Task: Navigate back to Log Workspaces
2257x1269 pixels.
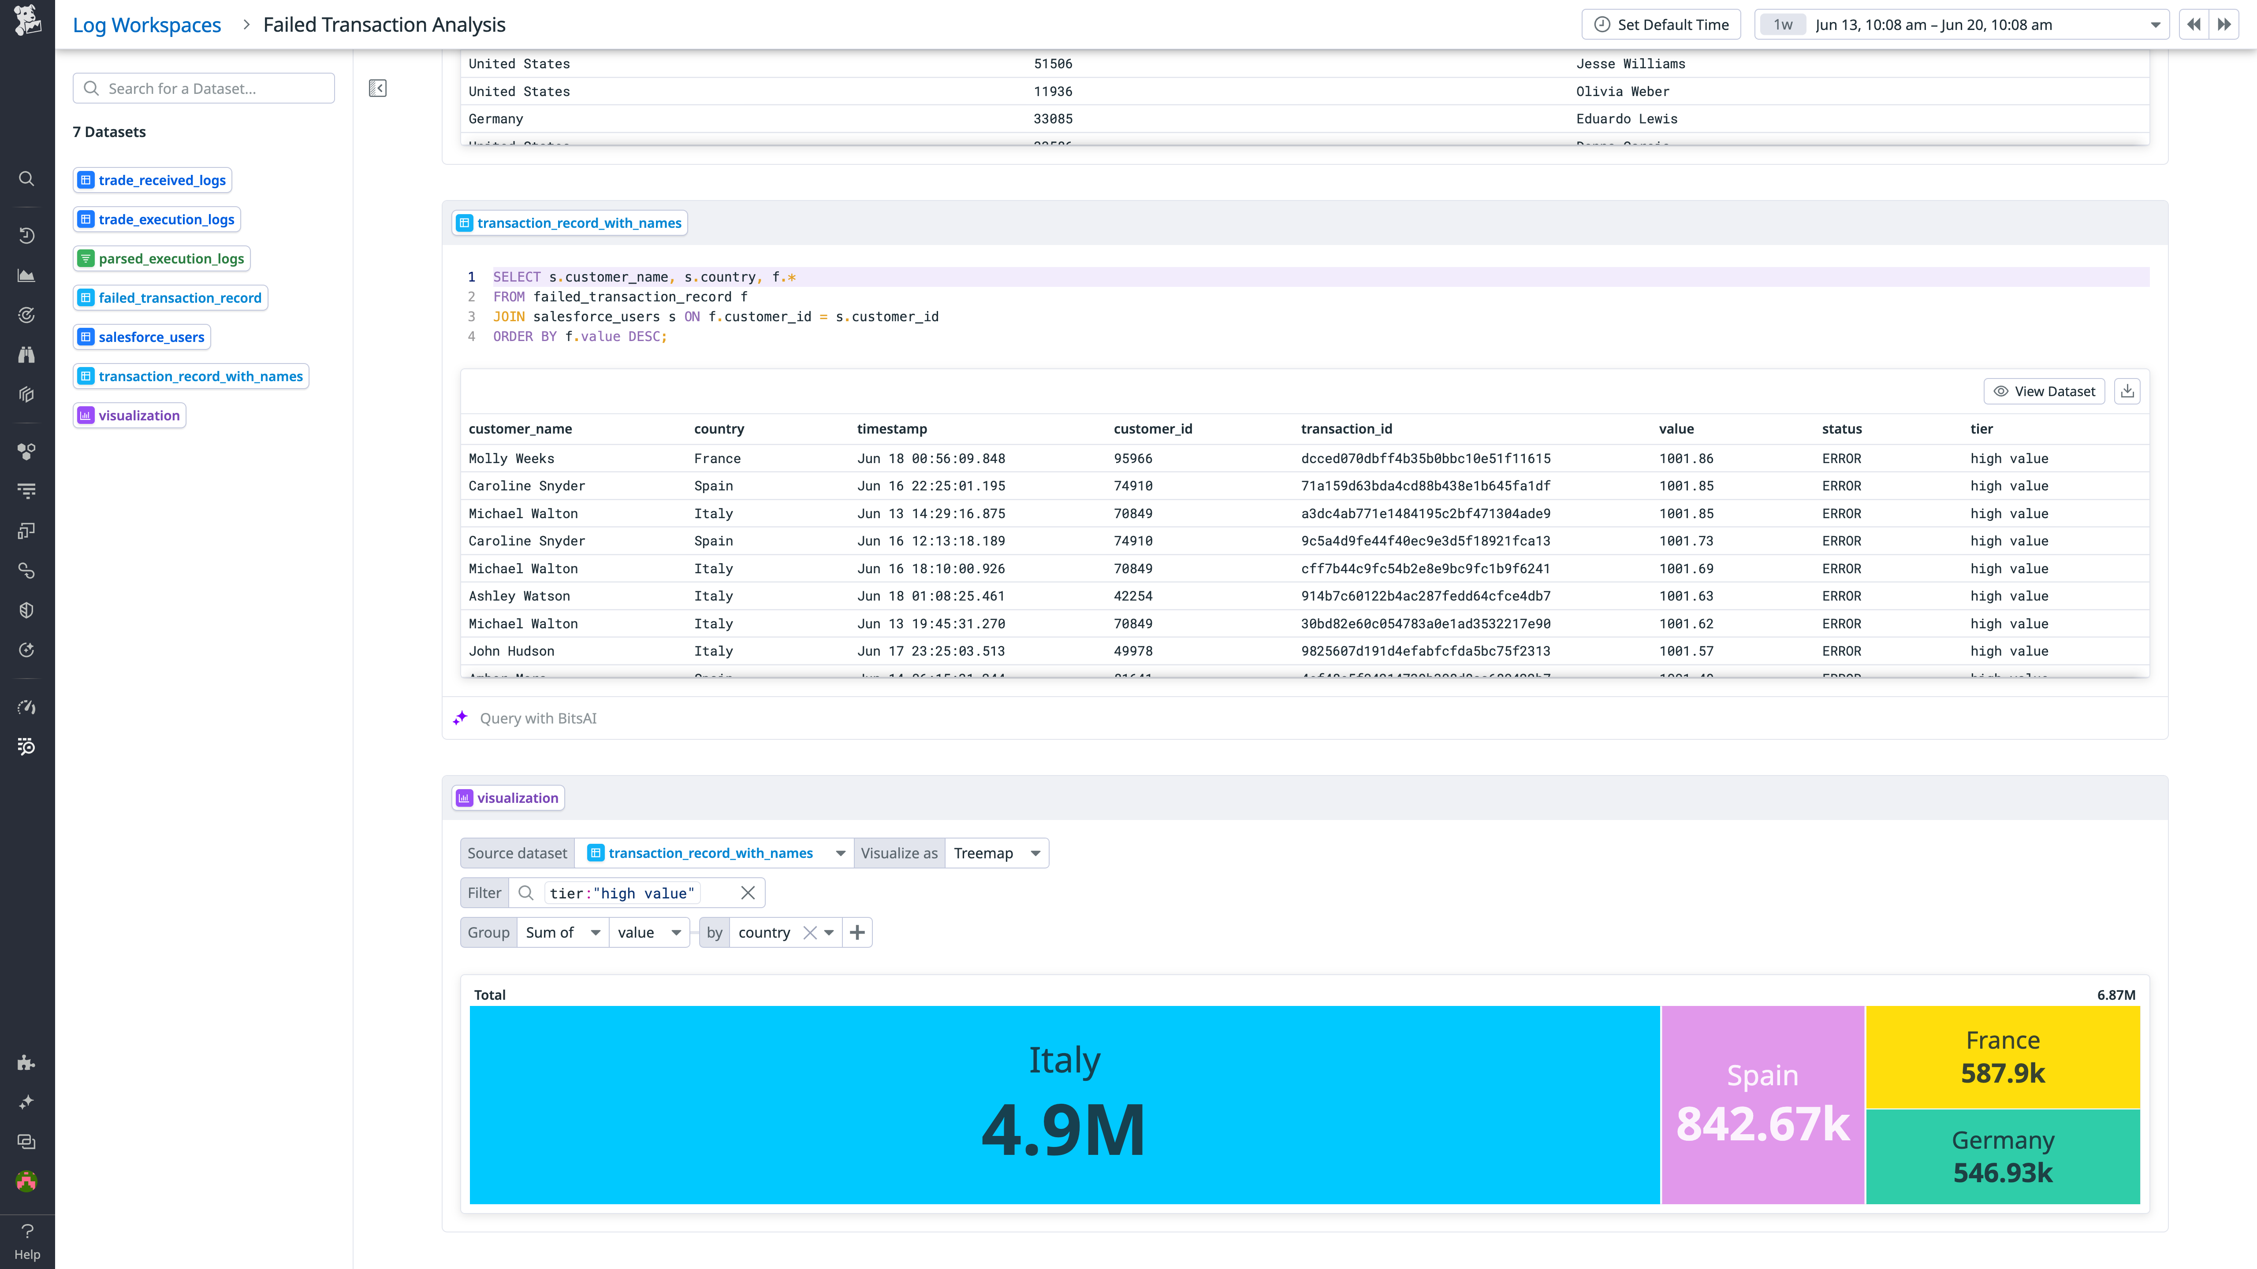Action: (x=146, y=24)
